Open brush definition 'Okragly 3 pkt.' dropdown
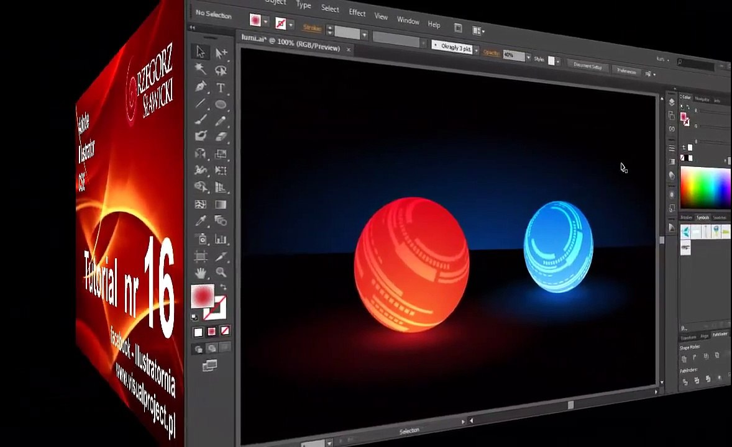The width and height of the screenshot is (732, 447). [477, 50]
